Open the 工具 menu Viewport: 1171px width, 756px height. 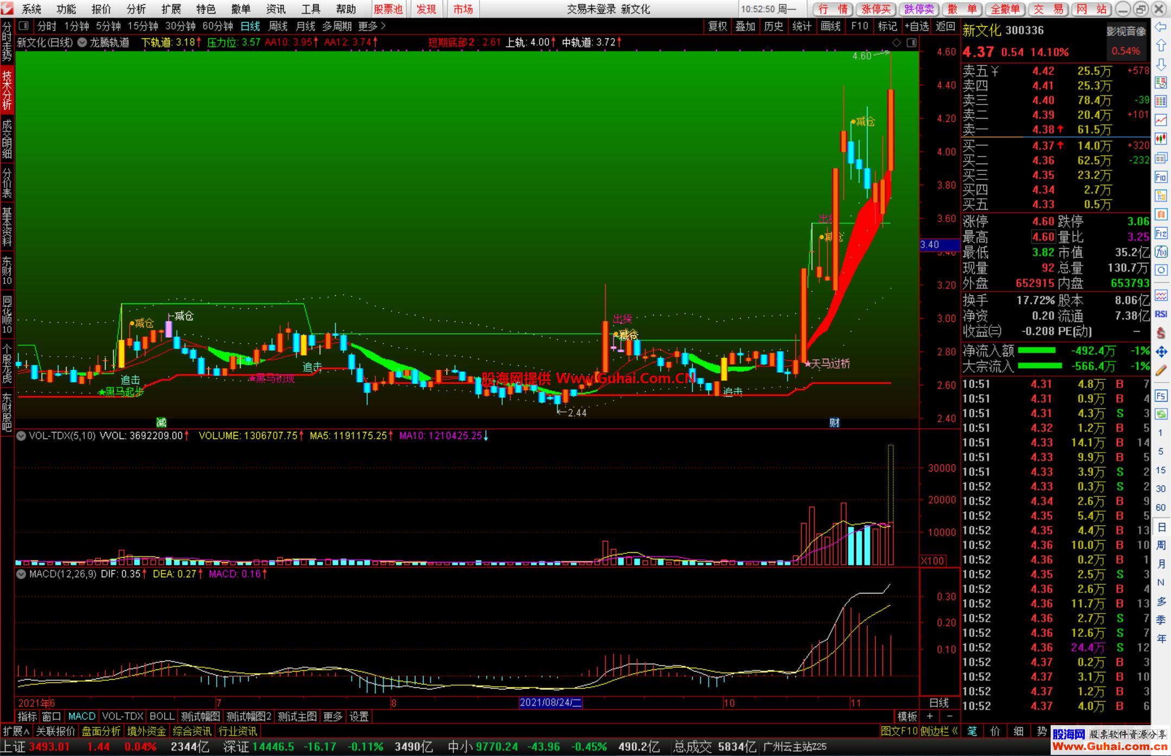(311, 9)
